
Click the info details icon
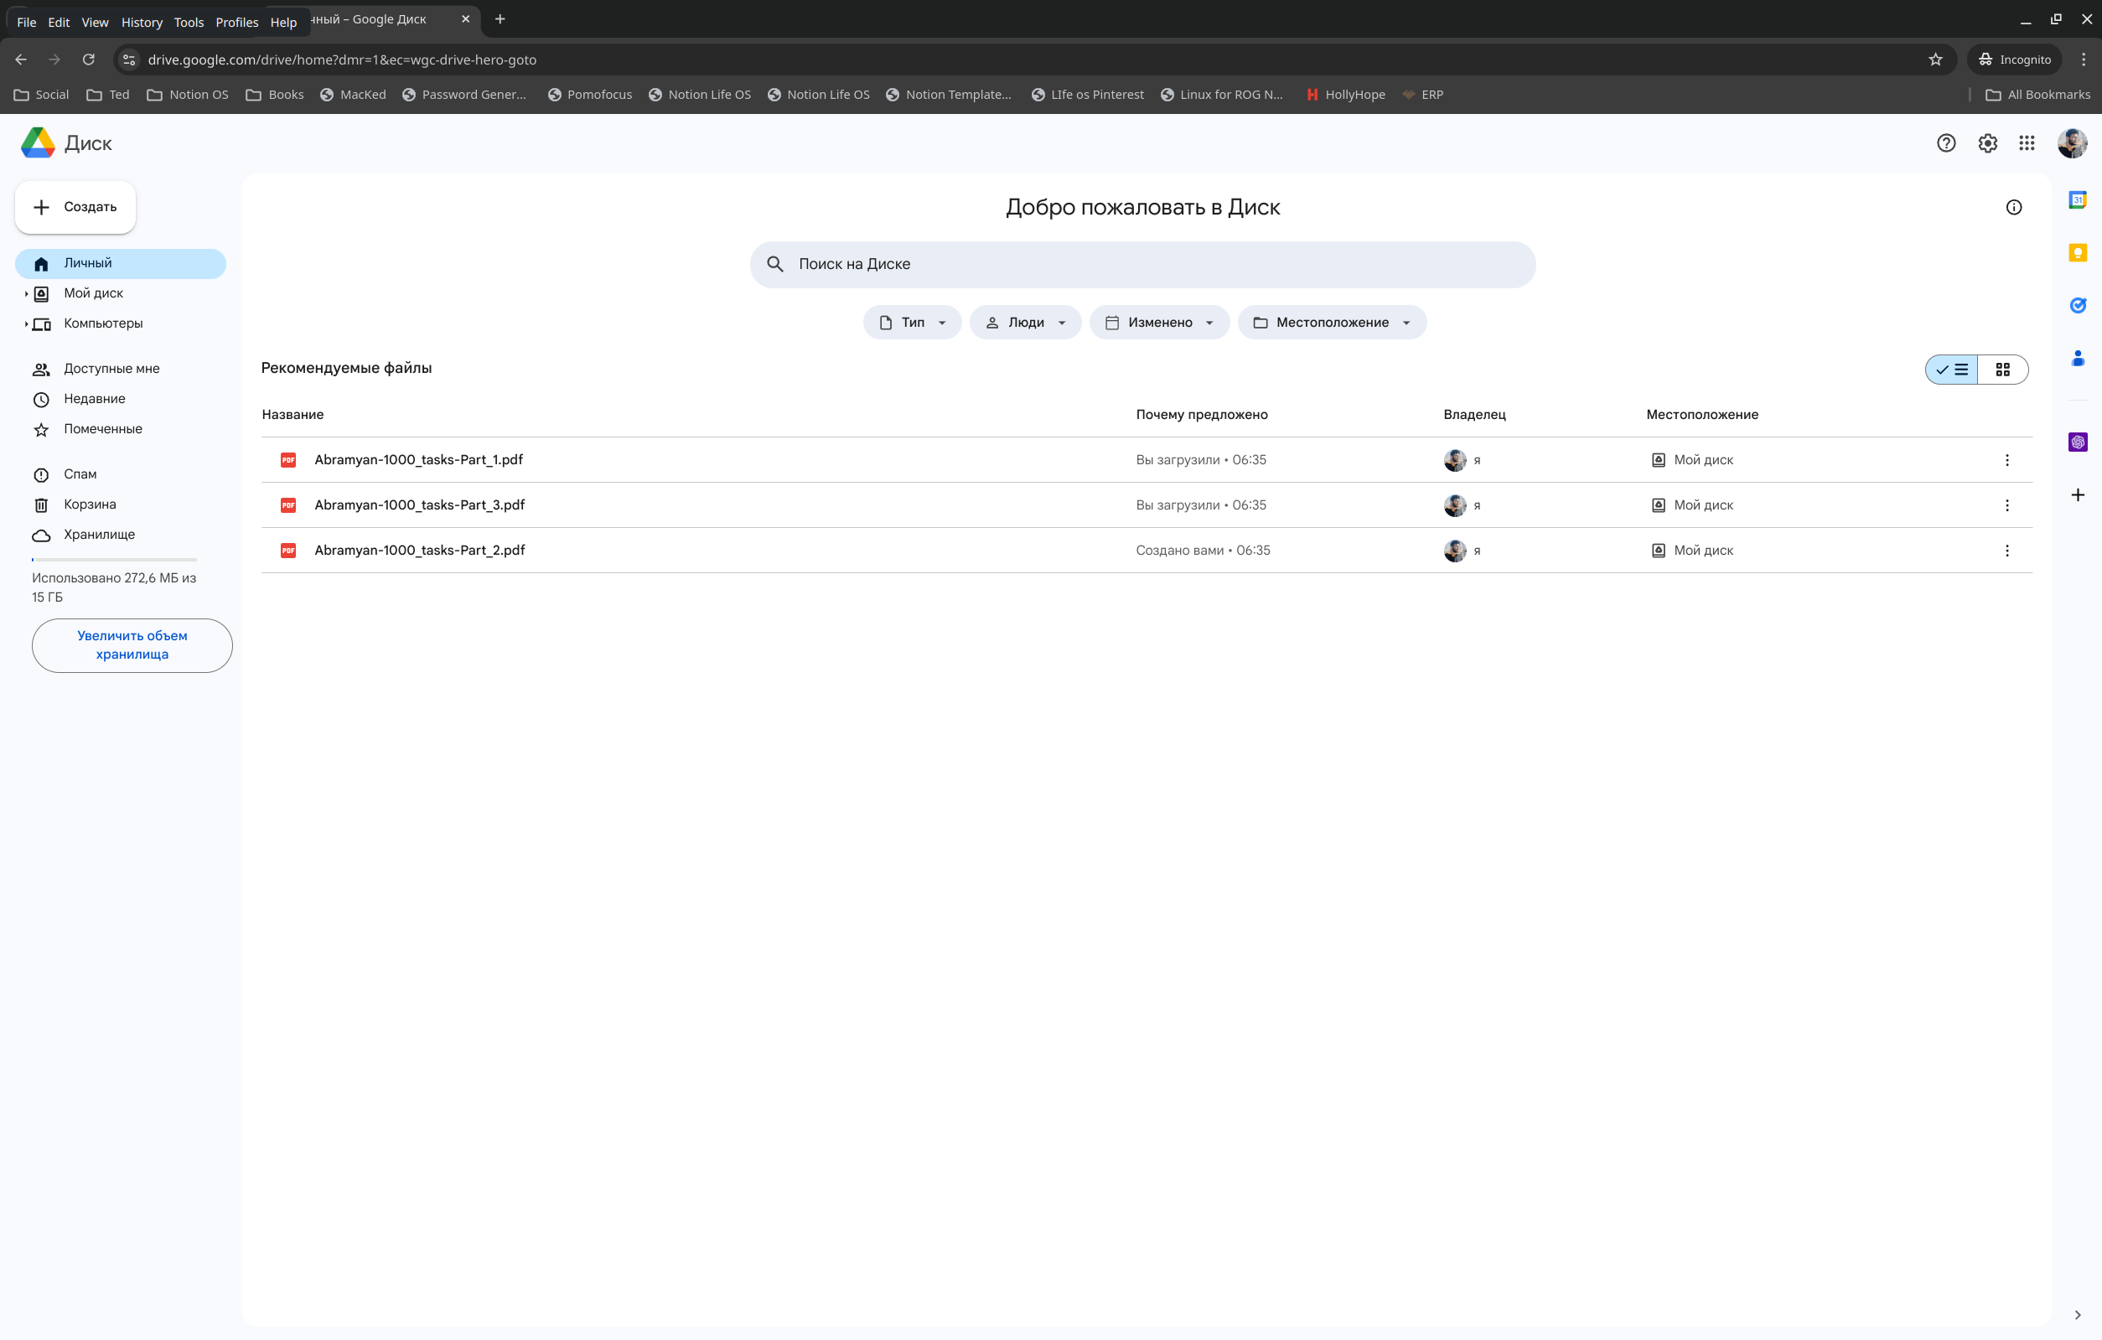[x=2013, y=208]
